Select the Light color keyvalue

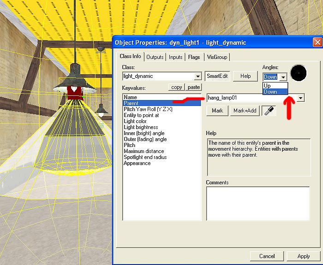[135, 121]
